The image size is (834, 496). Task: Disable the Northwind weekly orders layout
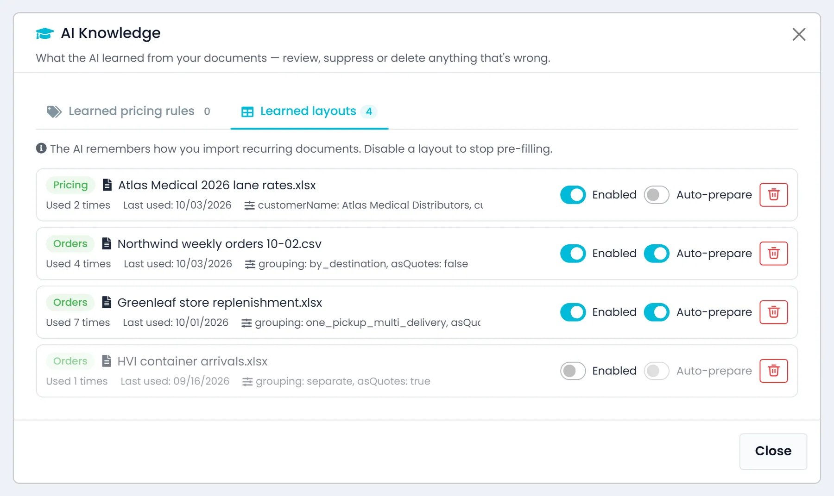pyautogui.click(x=573, y=254)
